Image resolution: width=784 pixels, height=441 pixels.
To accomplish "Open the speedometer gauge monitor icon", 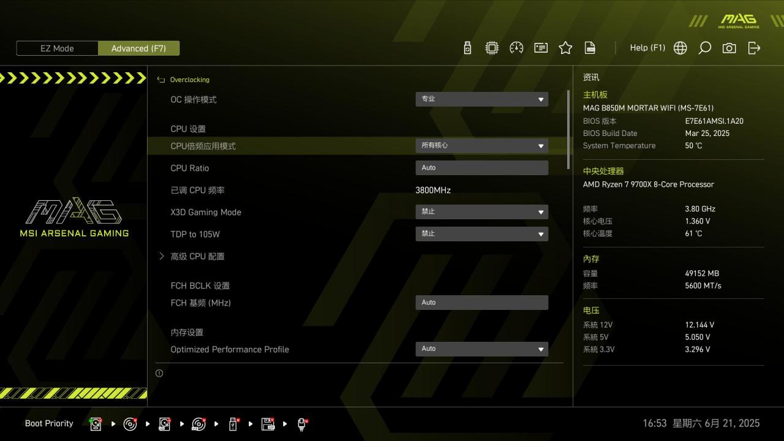I will coord(516,48).
